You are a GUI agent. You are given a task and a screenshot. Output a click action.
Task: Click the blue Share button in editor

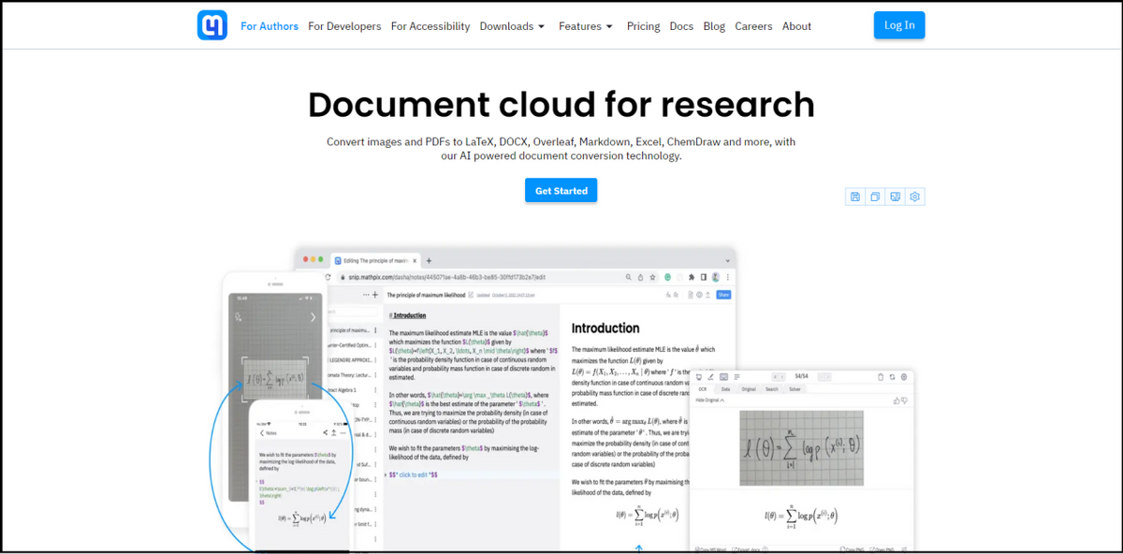point(723,295)
